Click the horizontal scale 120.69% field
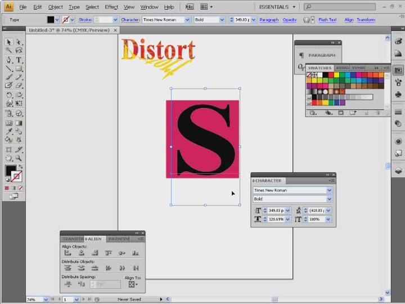The image size is (405, 304). tap(276, 219)
